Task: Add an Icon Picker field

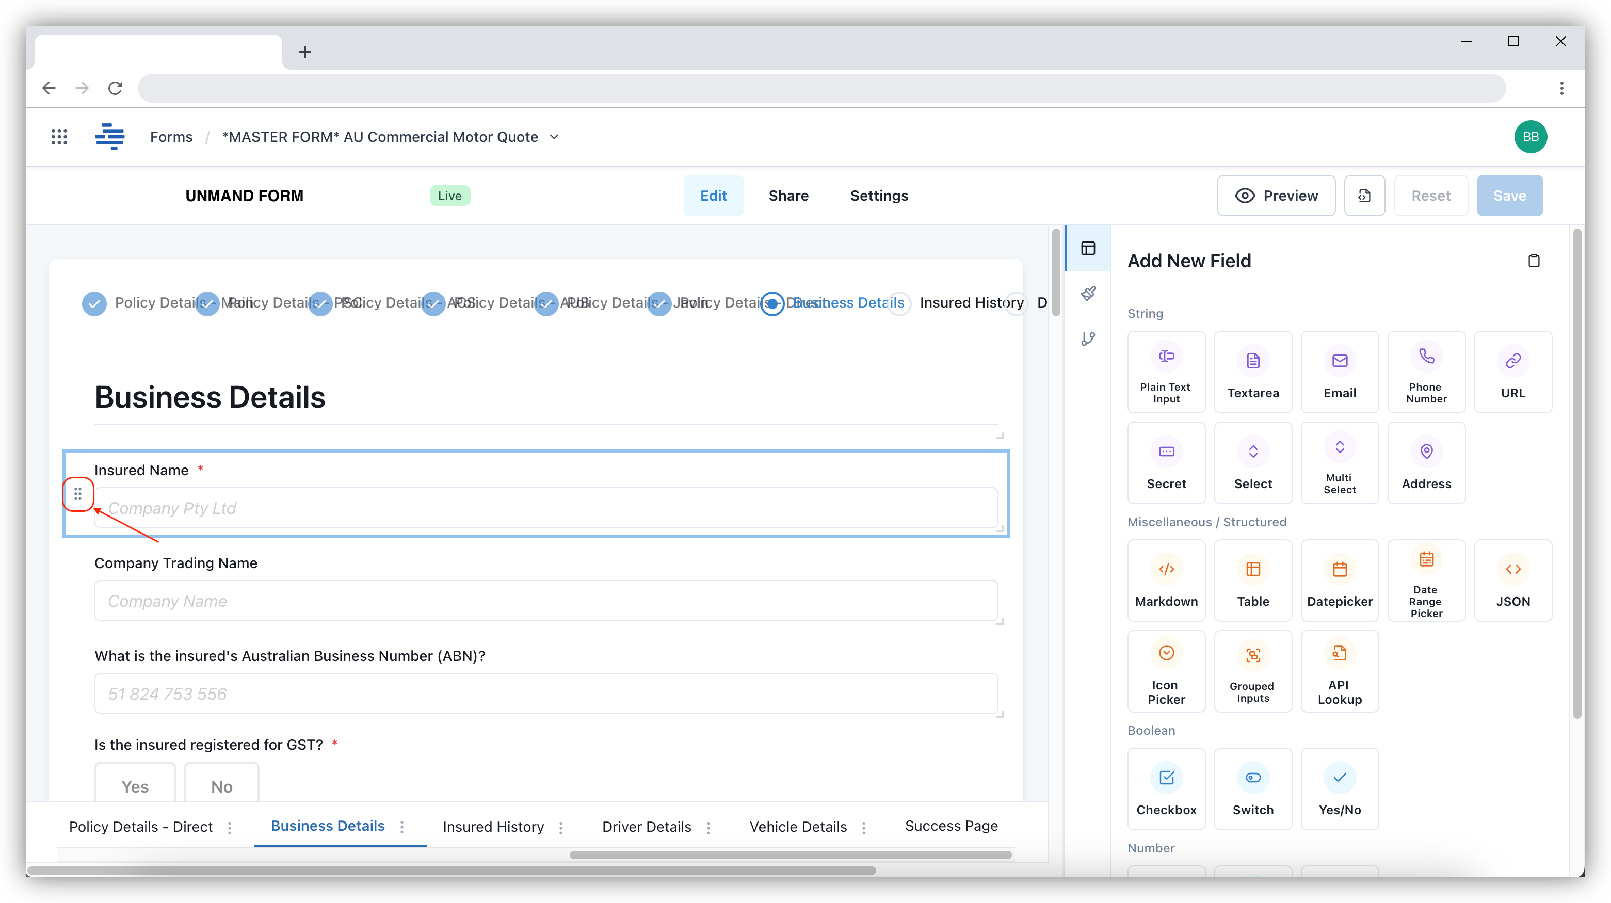Action: 1166,671
